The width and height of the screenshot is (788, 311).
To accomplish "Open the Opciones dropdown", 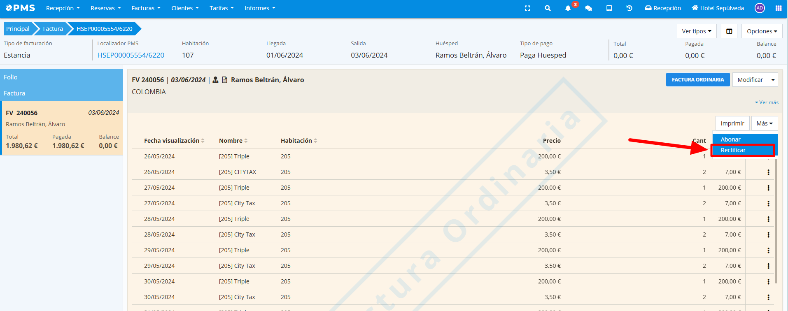I will [x=762, y=31].
